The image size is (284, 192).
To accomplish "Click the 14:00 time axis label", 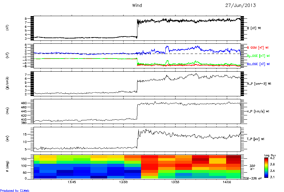I will [x=227, y=182].
